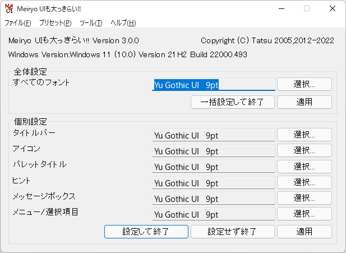This screenshot has height=253, width=346.
Task: Click the ヒント font name field
Action: coord(213,183)
